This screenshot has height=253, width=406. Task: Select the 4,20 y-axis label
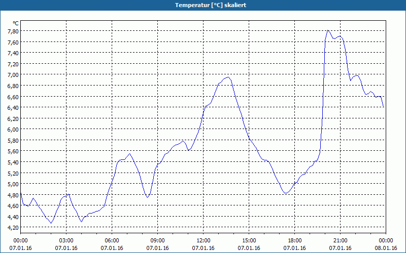point(13,228)
